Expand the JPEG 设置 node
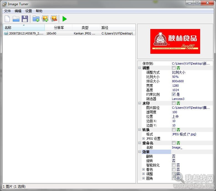The height and width of the screenshot is (191, 216). pos(143,139)
